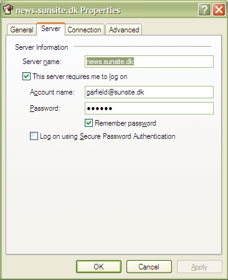
Task: Toggle 'This server requires me to log on'
Action: [x=26, y=77]
